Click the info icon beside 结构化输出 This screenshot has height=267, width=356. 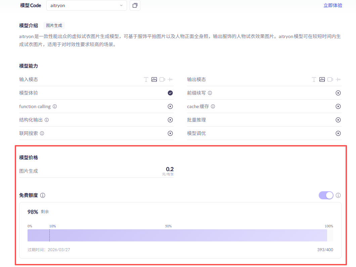click(x=47, y=120)
